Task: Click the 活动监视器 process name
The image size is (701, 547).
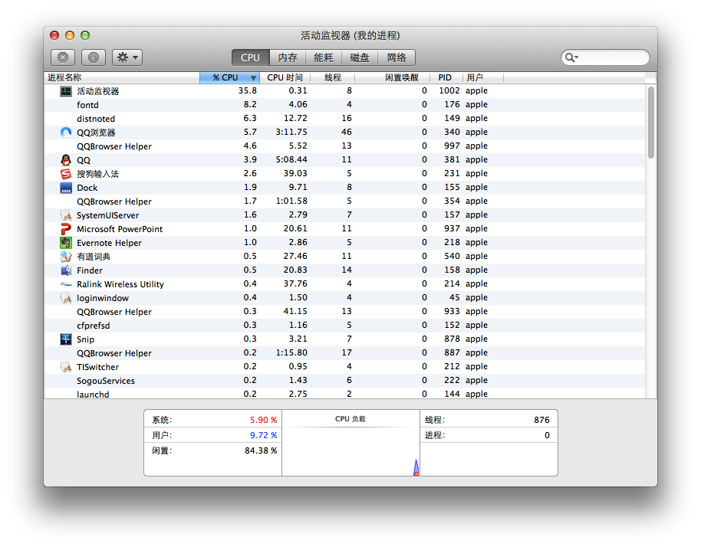Action: pyautogui.click(x=98, y=91)
